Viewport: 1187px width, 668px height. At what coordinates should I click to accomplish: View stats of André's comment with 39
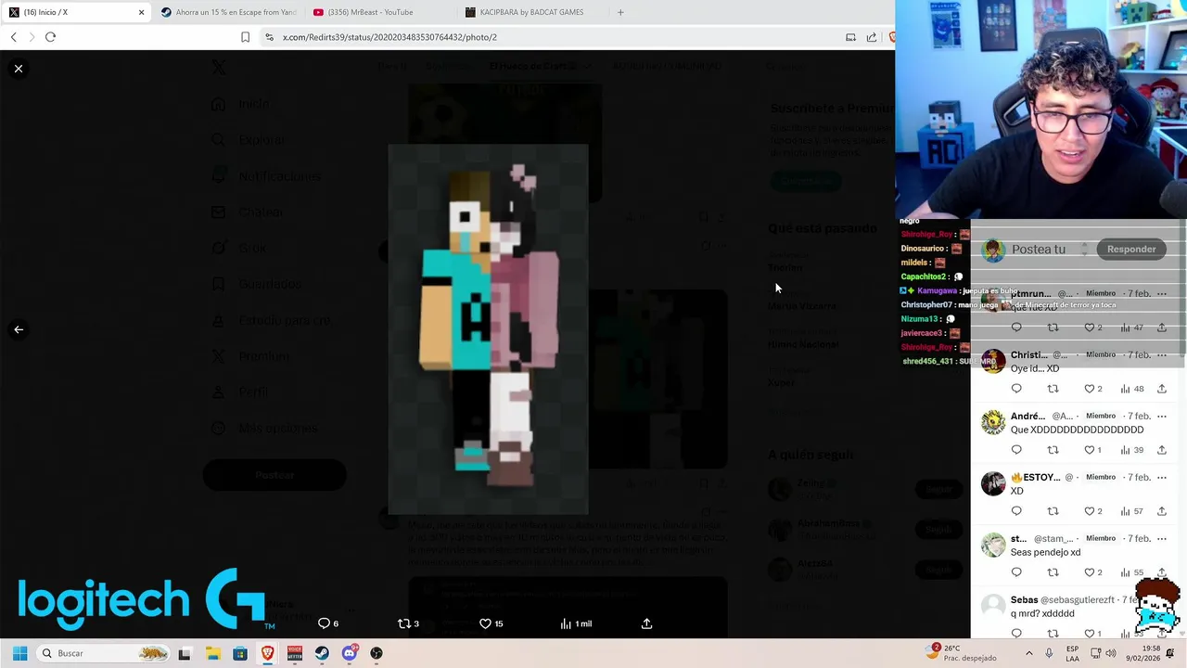[x=1131, y=450]
